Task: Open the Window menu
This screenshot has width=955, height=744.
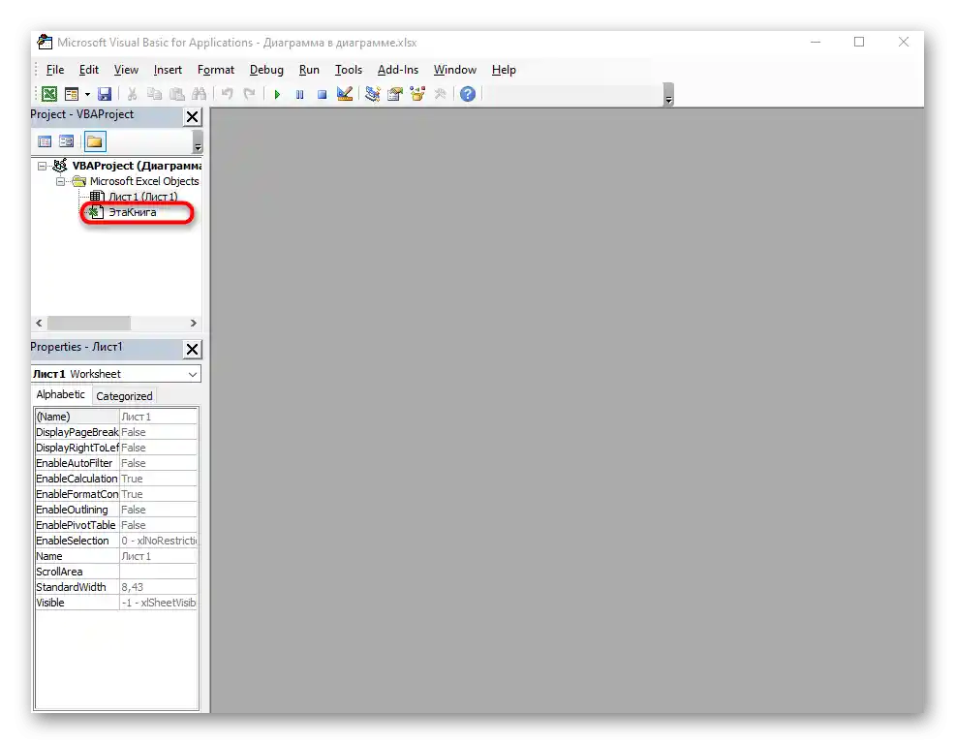Action: [455, 70]
